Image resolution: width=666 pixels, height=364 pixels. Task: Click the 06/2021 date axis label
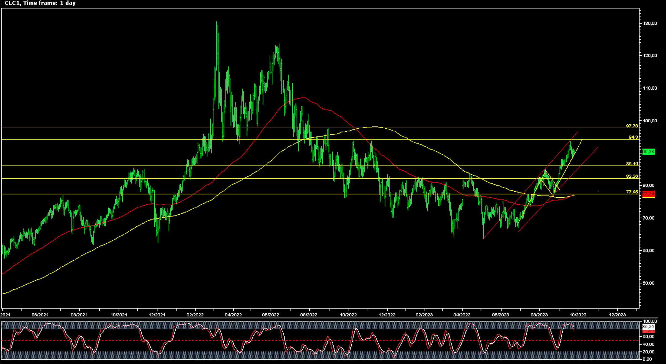[x=40, y=315]
